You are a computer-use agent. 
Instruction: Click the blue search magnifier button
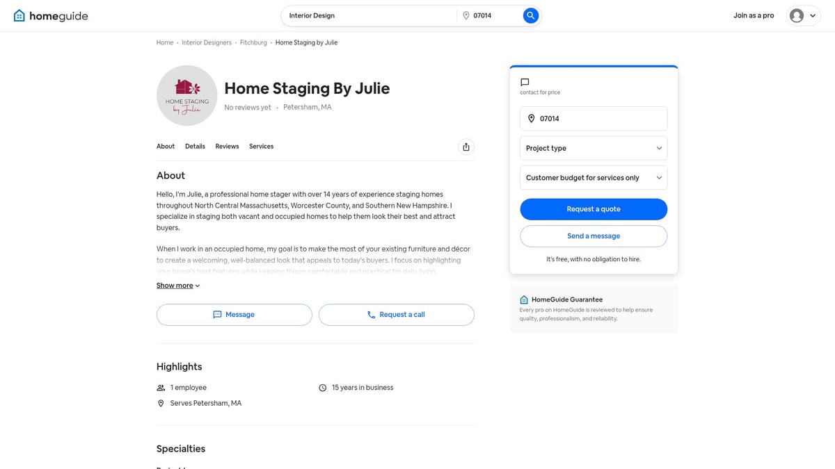tap(531, 15)
